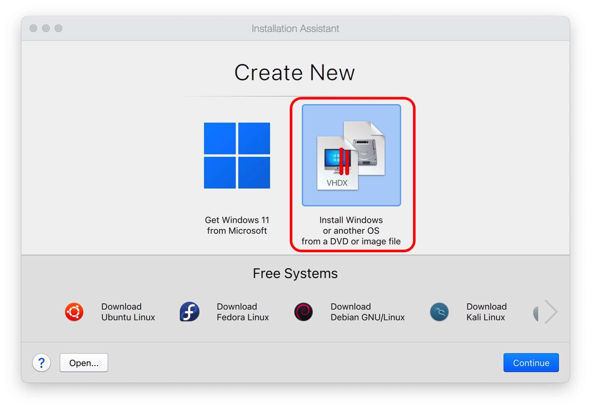Click the Installation Assistant title bar

point(295,28)
